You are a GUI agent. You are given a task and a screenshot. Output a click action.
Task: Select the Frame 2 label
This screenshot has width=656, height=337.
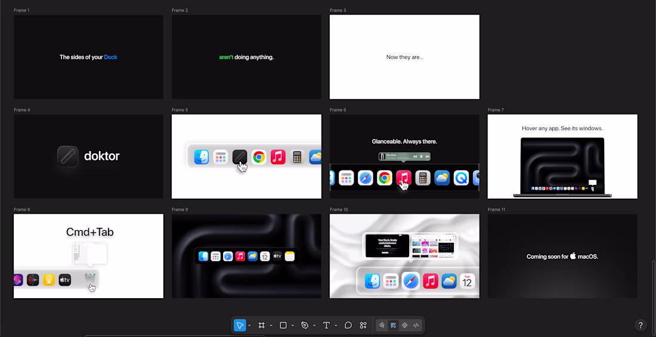click(180, 10)
